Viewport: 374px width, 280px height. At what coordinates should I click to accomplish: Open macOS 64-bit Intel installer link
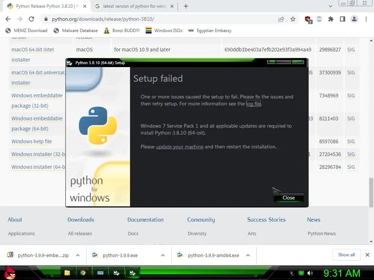pyautogui.click(x=33, y=55)
